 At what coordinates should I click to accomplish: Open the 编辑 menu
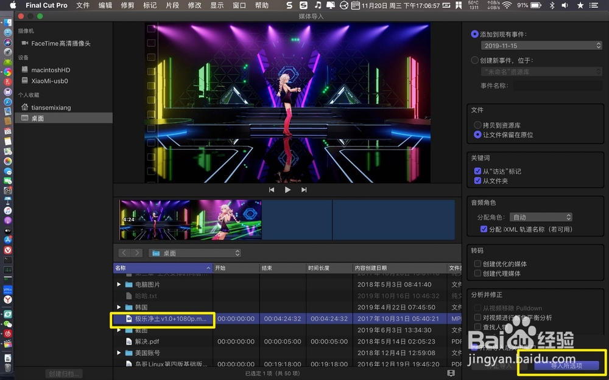(105, 5)
